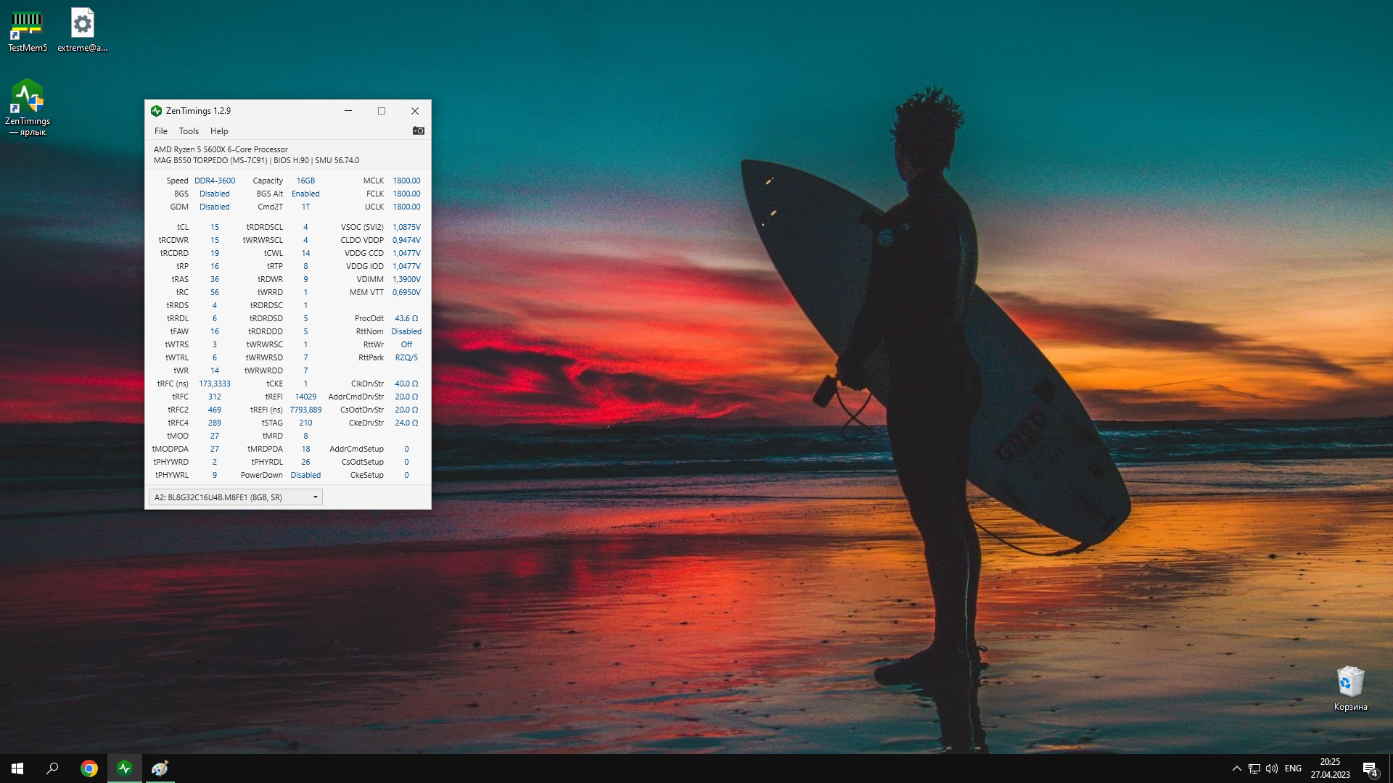Viewport: 1393px width, 783px height.
Task: Click the ZenTimings taskbar icon
Action: tap(125, 768)
